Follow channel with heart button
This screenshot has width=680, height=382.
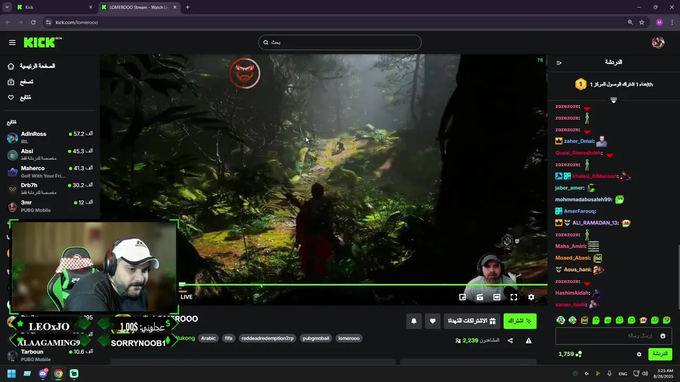(432, 321)
